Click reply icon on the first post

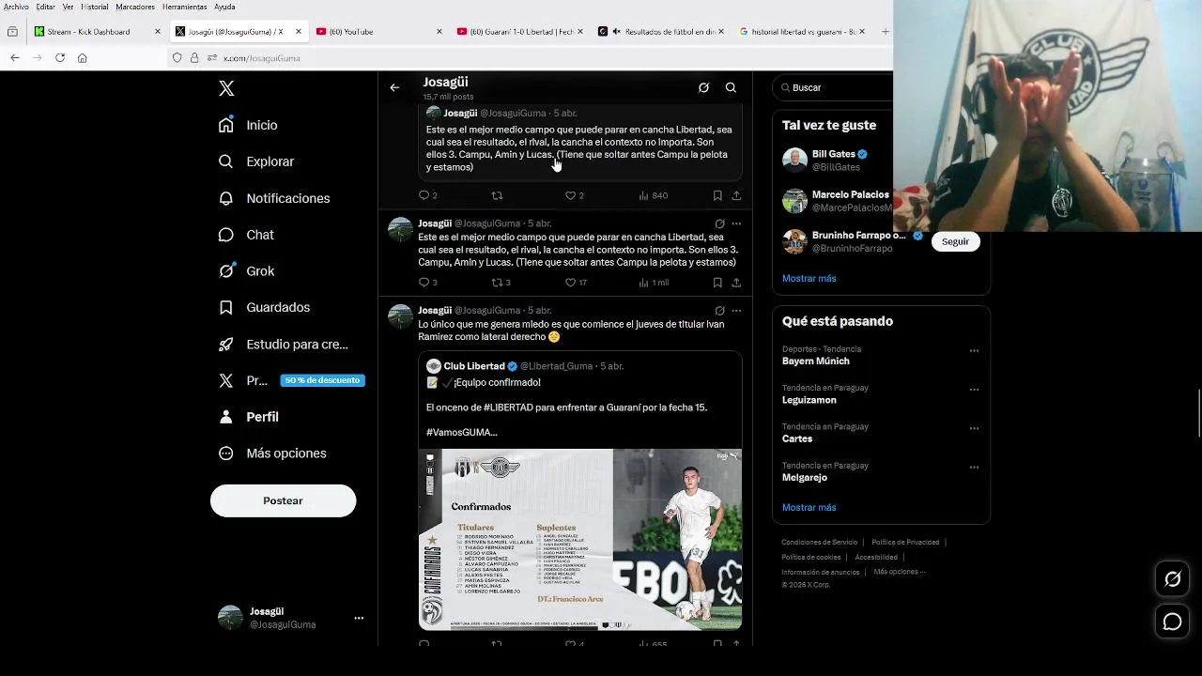pos(424,195)
